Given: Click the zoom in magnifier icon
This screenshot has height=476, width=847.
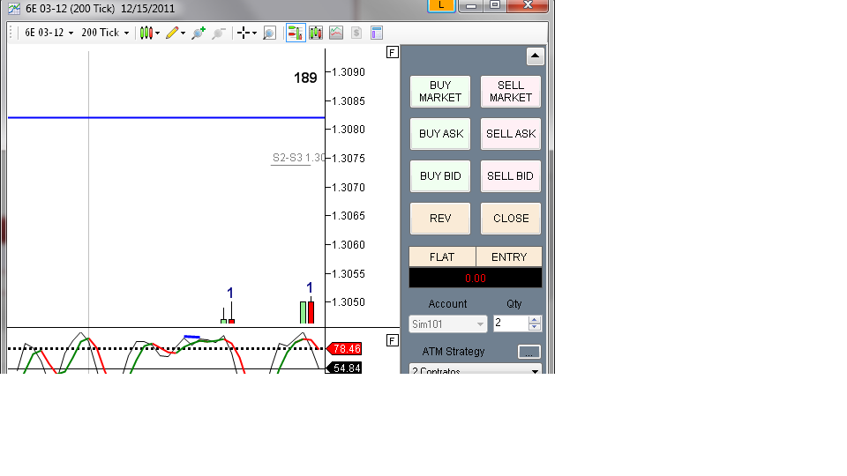Looking at the screenshot, I should pyautogui.click(x=199, y=33).
